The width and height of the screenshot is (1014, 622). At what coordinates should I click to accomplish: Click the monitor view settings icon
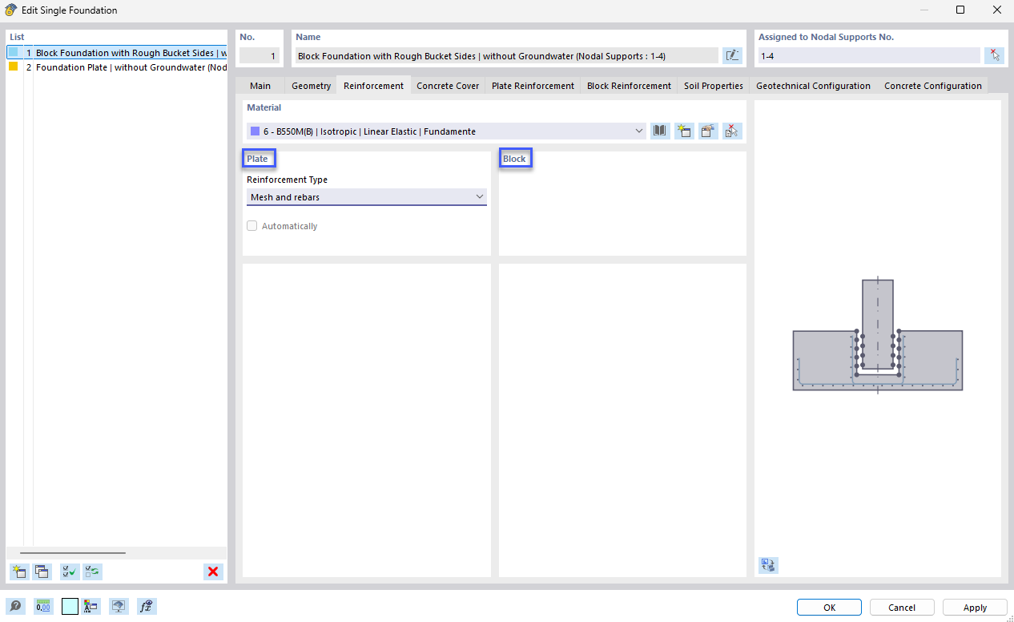coord(119,607)
